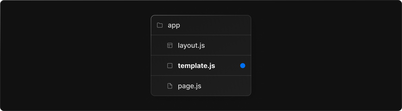Click dark area above the app folder panel
The image size is (402, 111).
click(201, 7)
